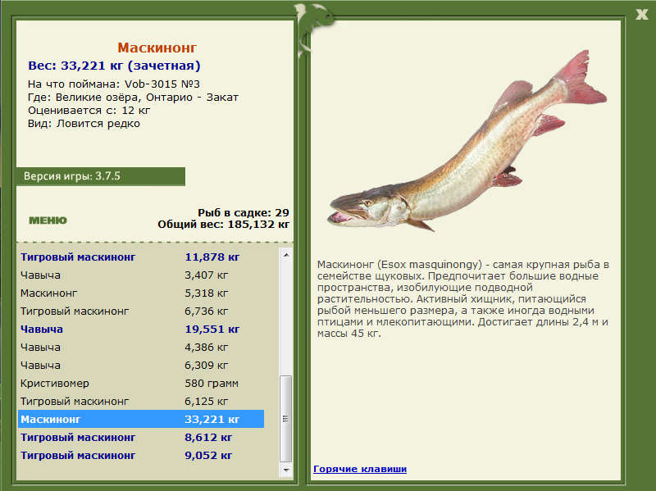
Task: Click the Оценивается с: 12 кг line
Action: pos(89,111)
